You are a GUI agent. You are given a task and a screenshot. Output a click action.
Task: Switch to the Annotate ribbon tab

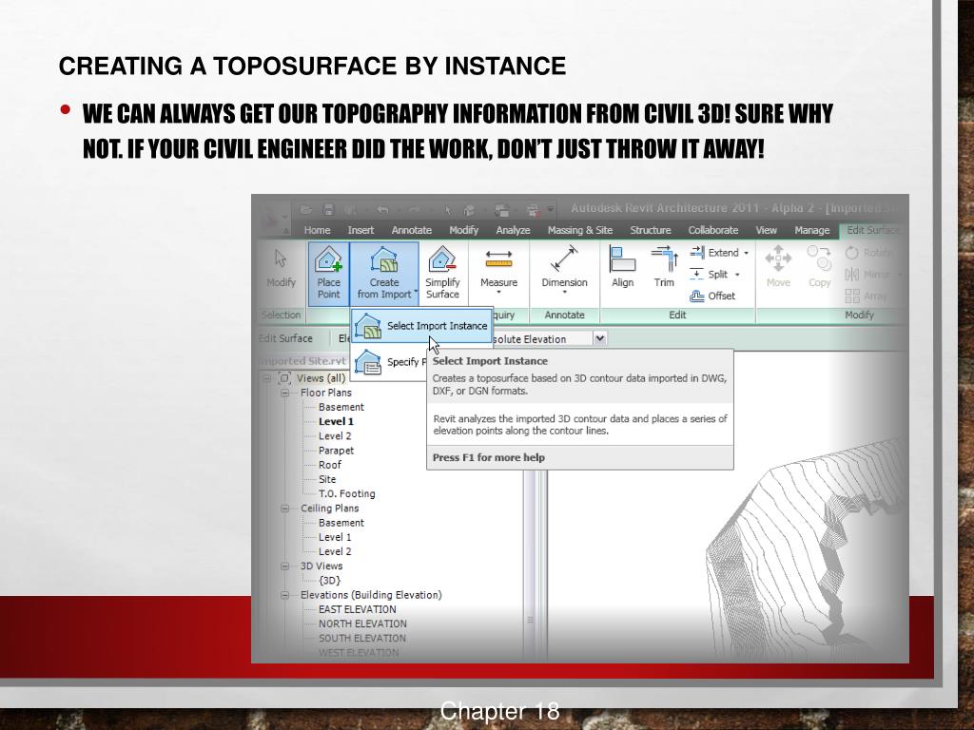(411, 230)
